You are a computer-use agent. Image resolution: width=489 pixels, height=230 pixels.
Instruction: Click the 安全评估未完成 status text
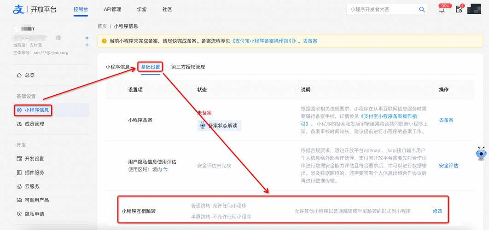click(214, 166)
